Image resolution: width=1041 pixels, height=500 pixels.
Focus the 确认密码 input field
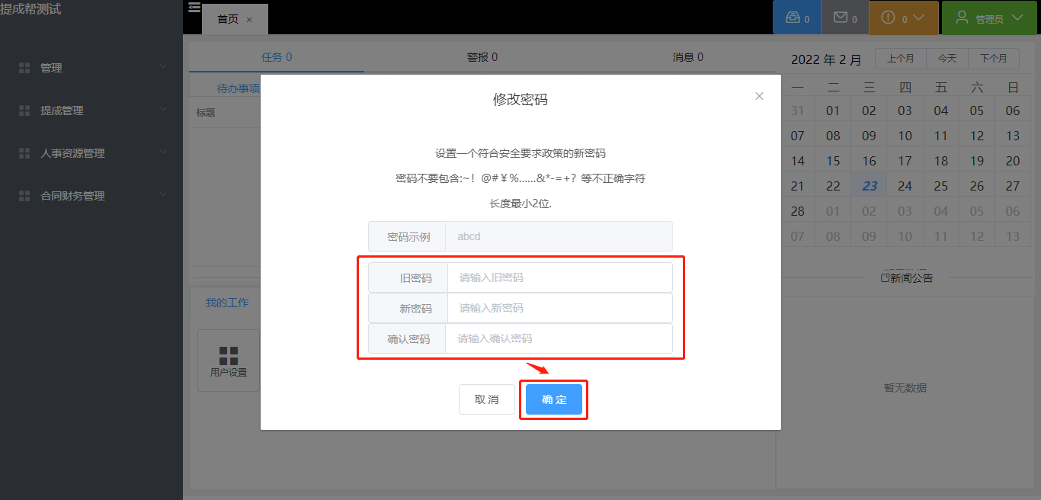559,338
